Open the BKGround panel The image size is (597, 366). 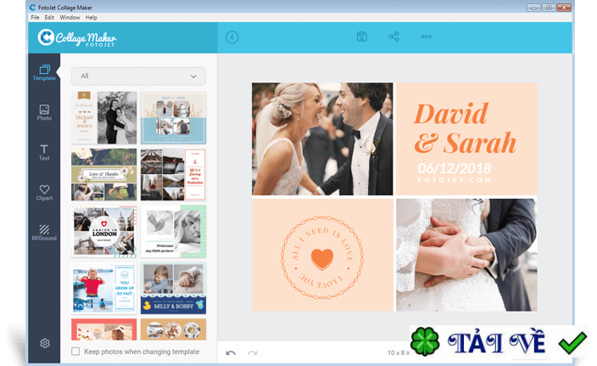pyautogui.click(x=44, y=233)
